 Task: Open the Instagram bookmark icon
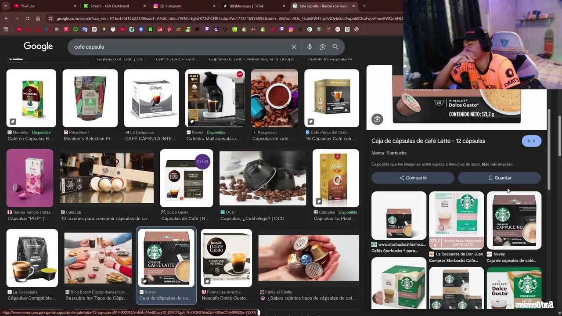(x=291, y=29)
